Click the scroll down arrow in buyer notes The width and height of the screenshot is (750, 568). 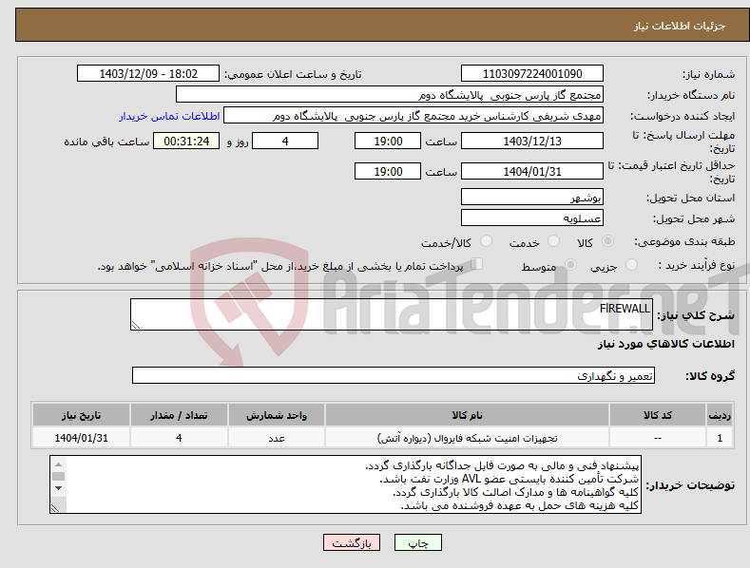click(x=58, y=488)
